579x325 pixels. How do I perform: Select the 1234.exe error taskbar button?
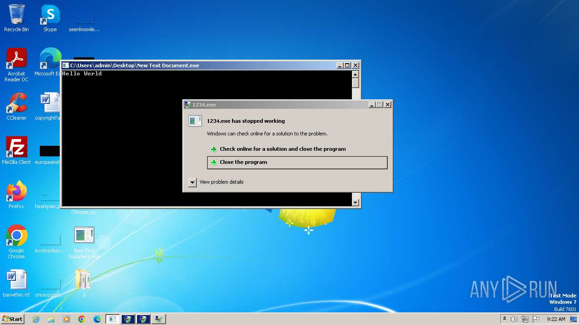pos(159,319)
